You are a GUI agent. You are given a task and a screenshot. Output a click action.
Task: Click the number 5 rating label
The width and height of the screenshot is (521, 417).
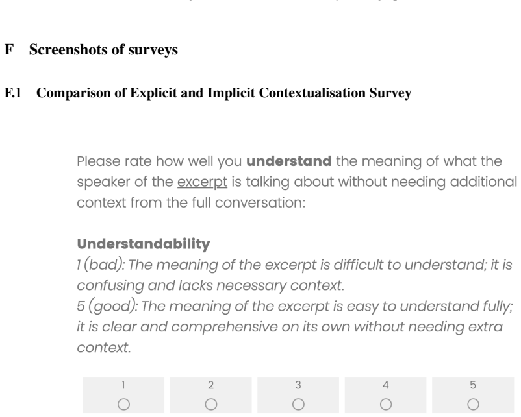point(473,385)
